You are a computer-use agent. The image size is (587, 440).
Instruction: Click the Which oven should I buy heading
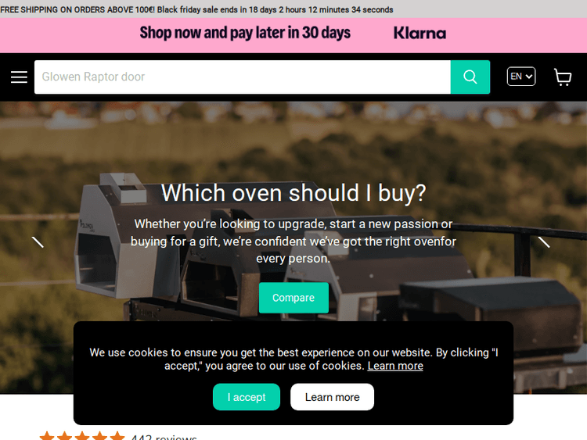(x=293, y=193)
